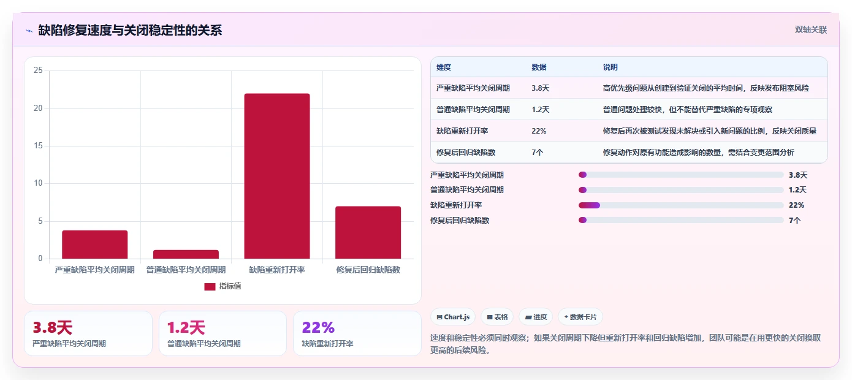This screenshot has height=380, width=852.
Task: Click the 22% value in the table
Action: pyautogui.click(x=539, y=131)
